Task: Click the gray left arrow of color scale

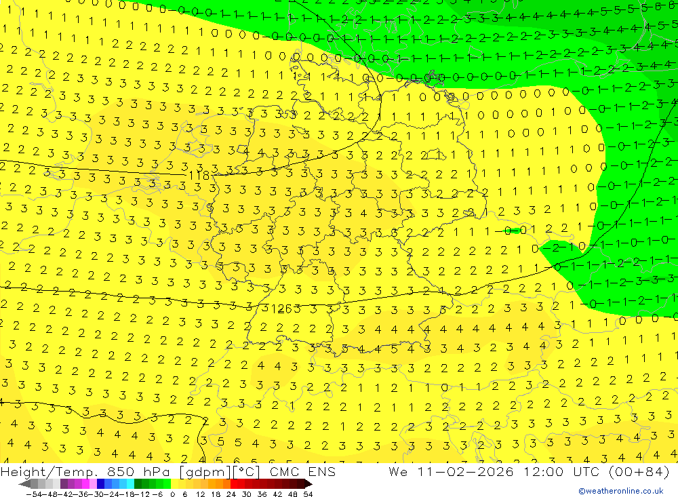Action: point(24,483)
